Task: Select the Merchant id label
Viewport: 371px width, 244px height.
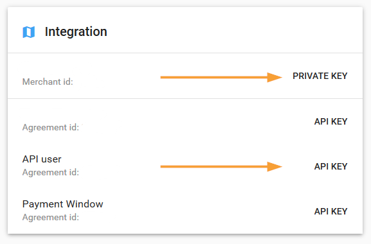Action: pos(48,82)
